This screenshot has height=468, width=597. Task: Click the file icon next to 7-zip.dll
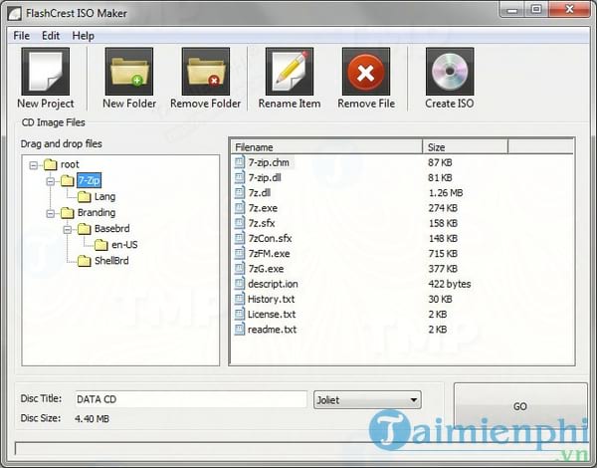click(x=239, y=177)
